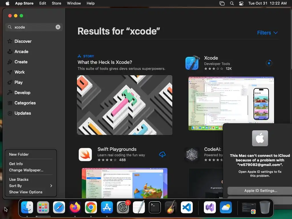Open Spotlight search in menu bar
Screen dimensions: 292x219
(232, 3)
